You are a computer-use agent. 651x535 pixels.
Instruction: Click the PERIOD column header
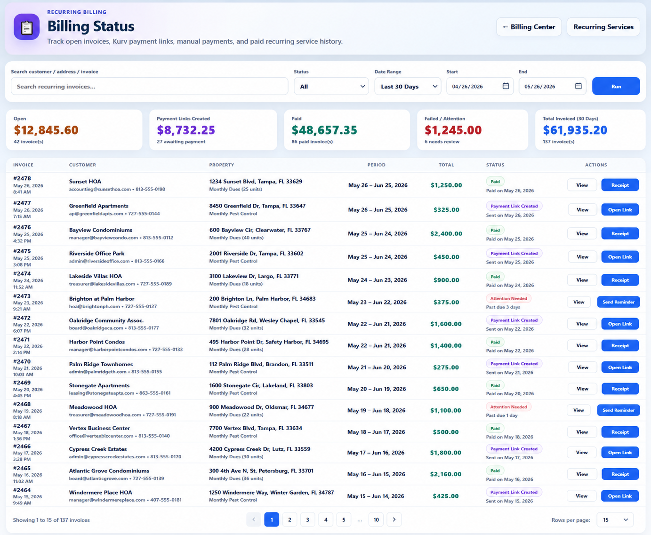[x=377, y=165]
